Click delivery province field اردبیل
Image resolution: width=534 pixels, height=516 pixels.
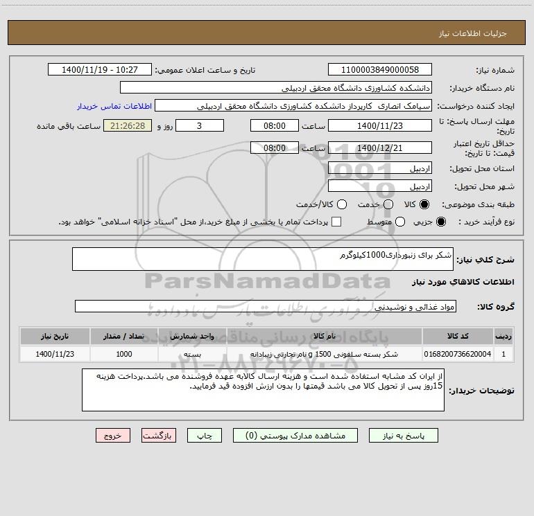(x=380, y=168)
